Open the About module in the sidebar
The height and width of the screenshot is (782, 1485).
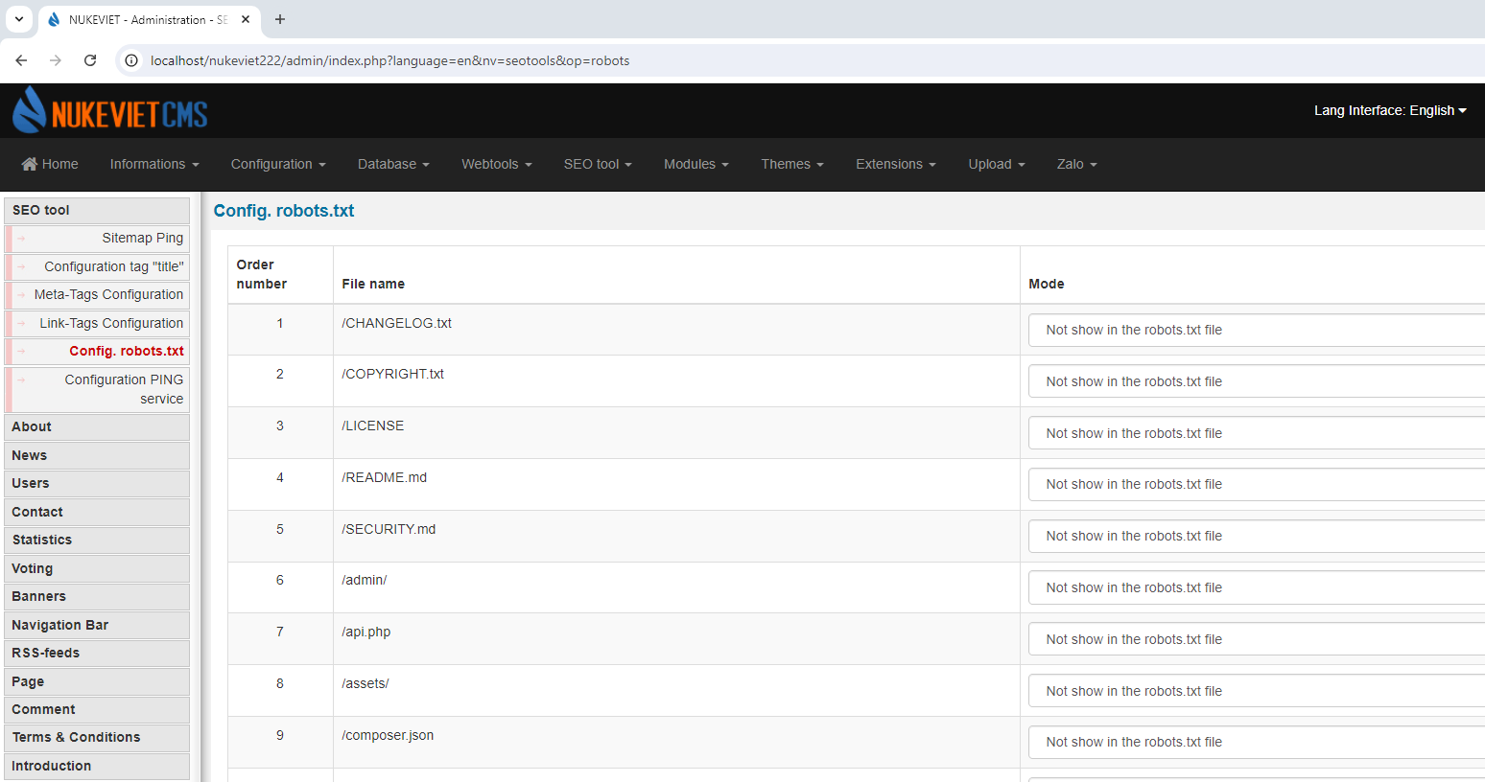click(x=97, y=426)
